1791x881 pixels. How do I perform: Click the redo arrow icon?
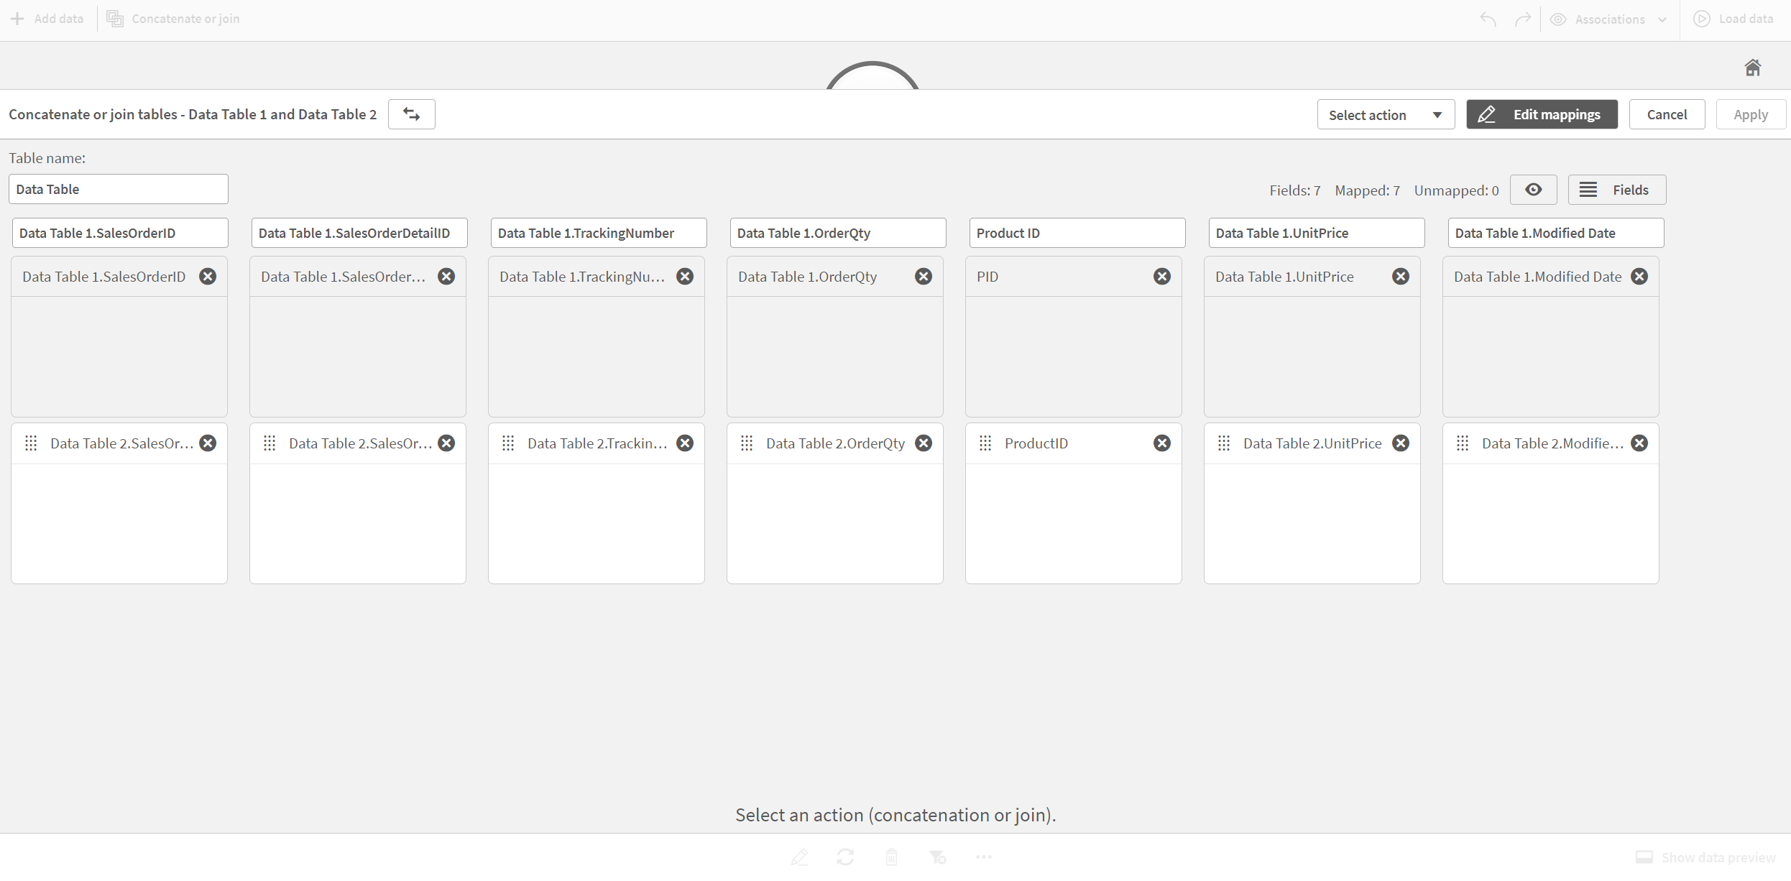1525,18
